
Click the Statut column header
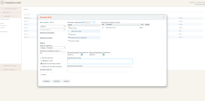[181, 18]
